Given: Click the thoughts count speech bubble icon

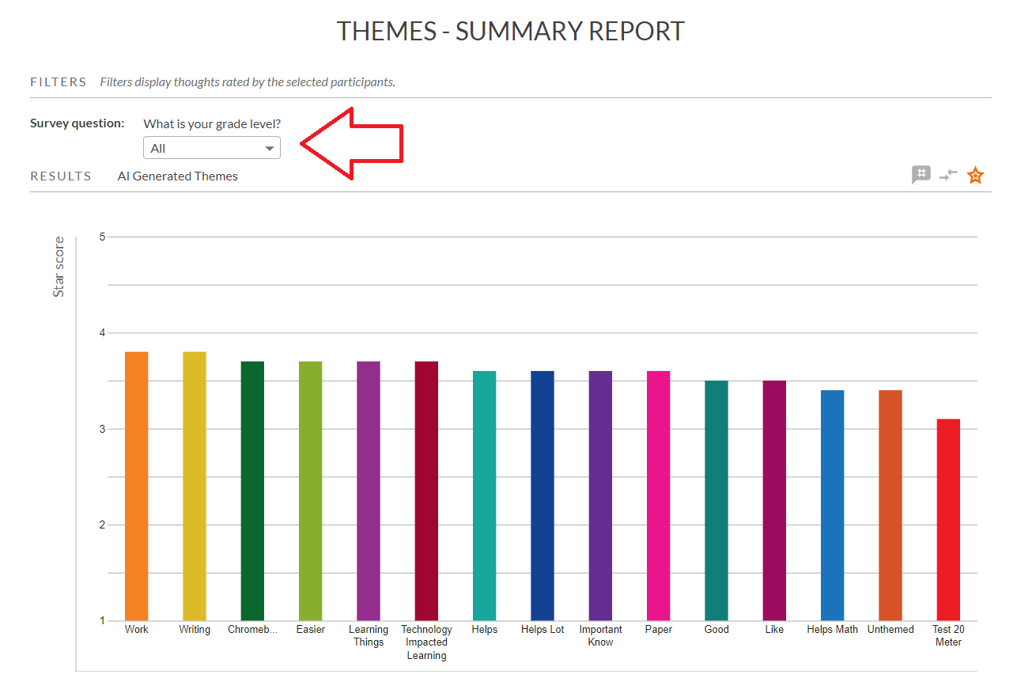Looking at the screenshot, I should click(921, 175).
